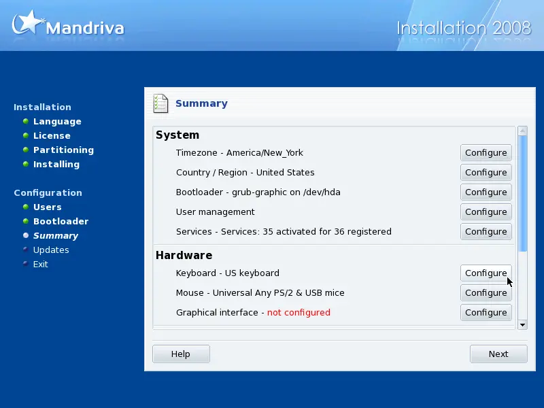
Task: Open Configure for Services
Action: (486, 232)
